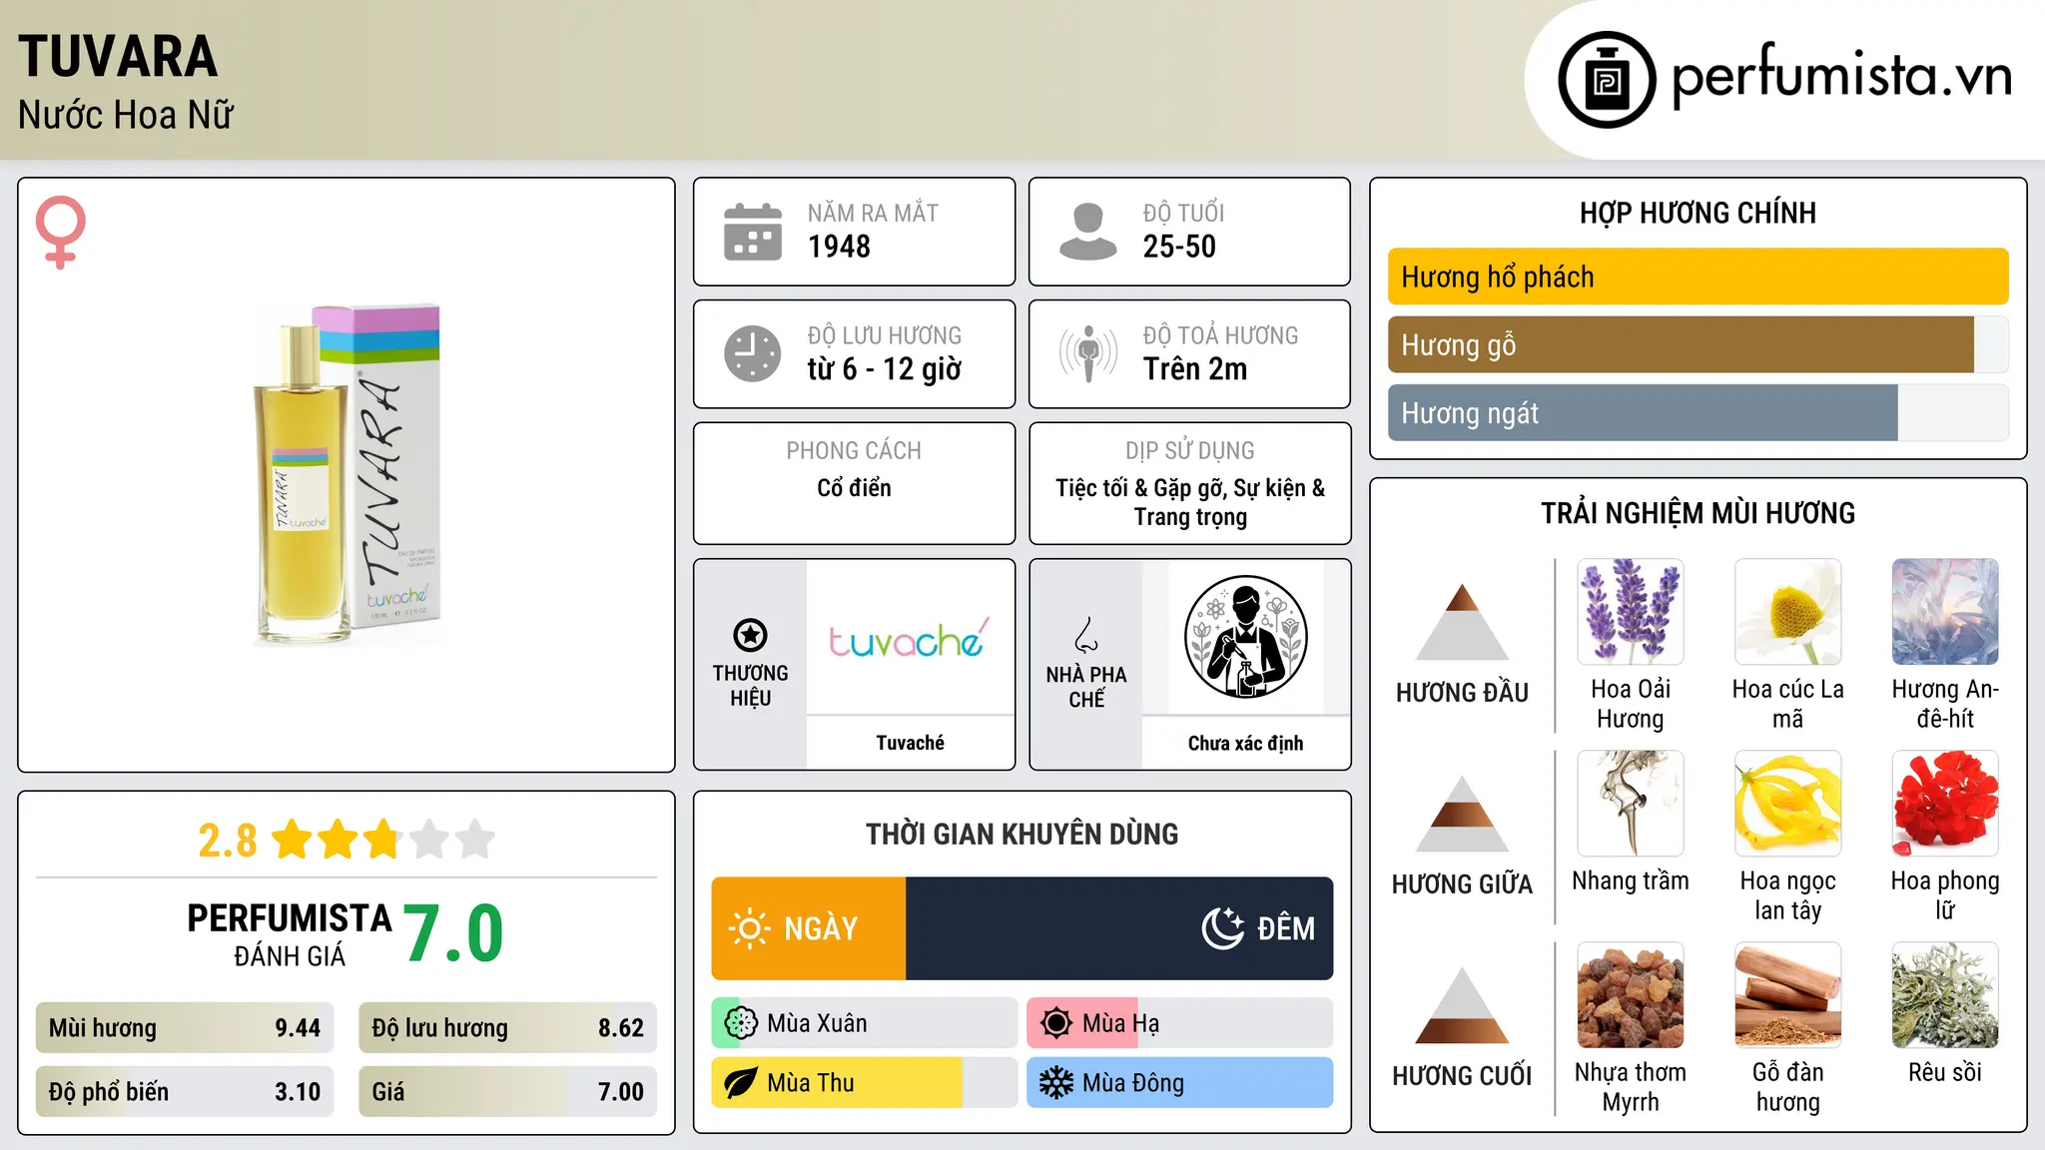Click the clock icon for Độ lưu hương

point(752,353)
